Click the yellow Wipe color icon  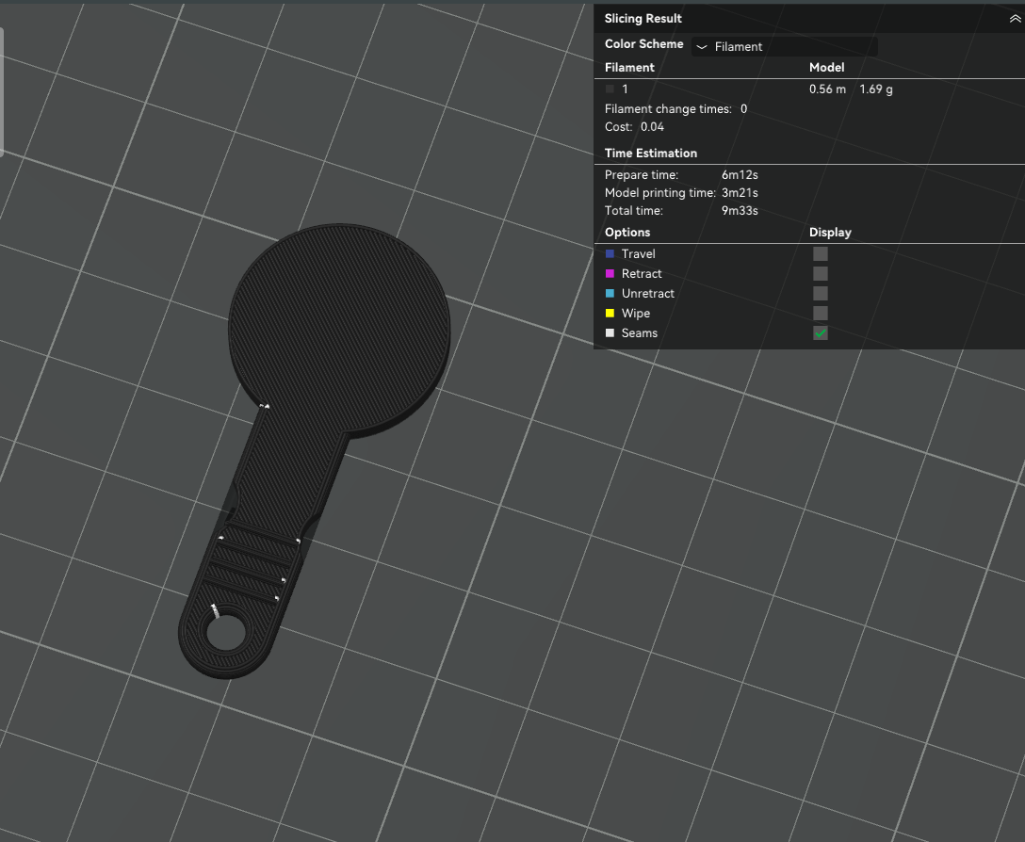click(x=610, y=313)
